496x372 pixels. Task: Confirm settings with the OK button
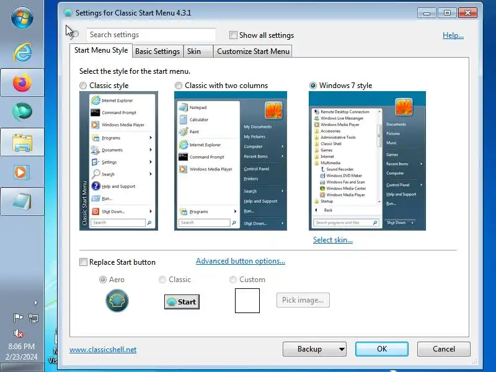(382, 349)
